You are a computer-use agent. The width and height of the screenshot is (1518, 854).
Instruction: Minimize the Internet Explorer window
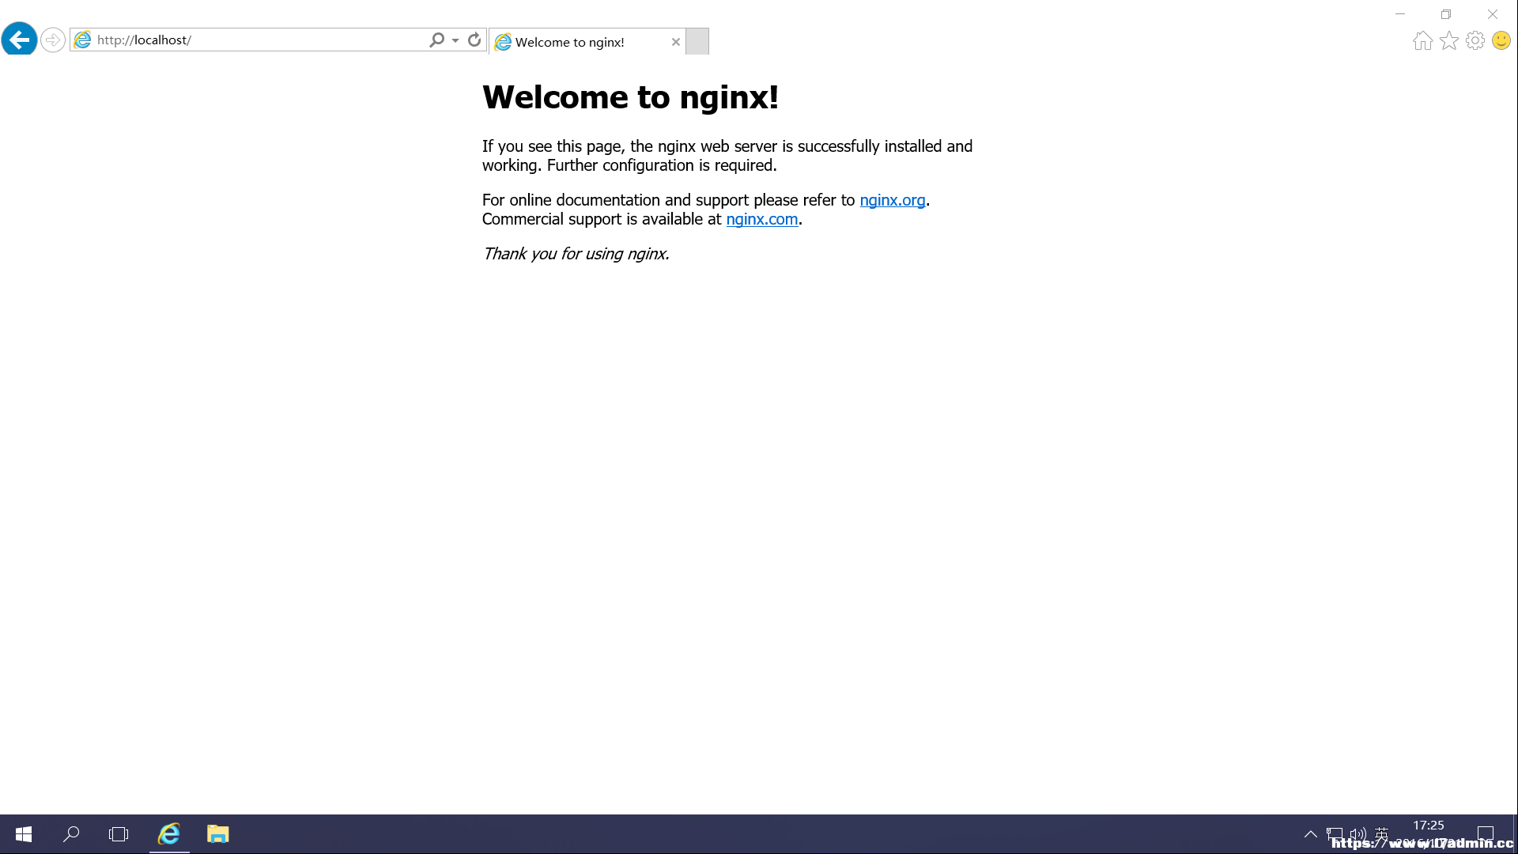point(1400,13)
